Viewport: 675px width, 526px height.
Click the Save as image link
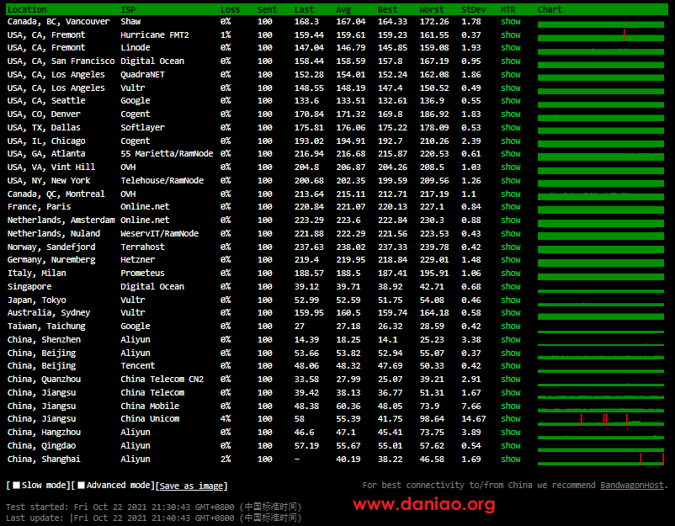tap(191, 486)
